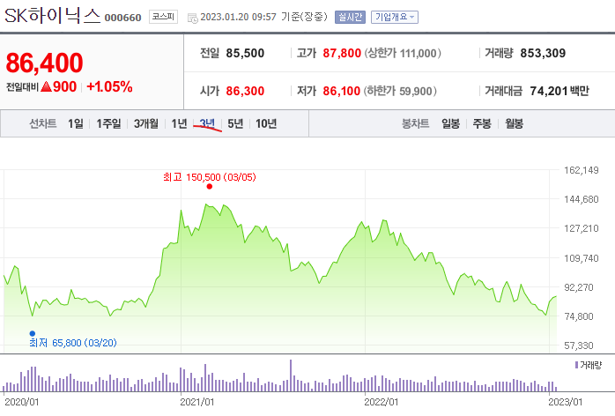This screenshot has width=615, height=416.
Task: Click the red 최고 150,500 peak marker dot
Action: click(x=210, y=187)
